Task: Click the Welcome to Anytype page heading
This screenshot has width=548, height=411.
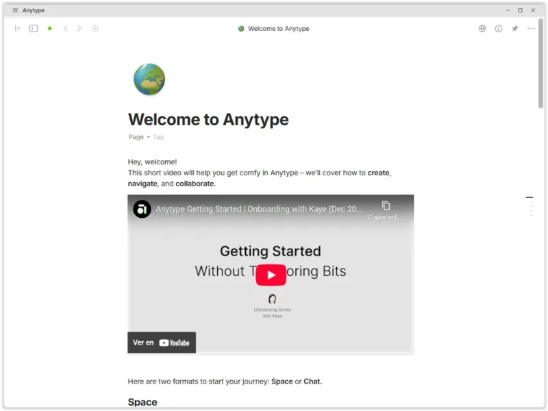Action: coord(208,119)
